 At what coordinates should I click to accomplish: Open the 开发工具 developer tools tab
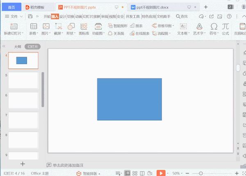point(133,16)
